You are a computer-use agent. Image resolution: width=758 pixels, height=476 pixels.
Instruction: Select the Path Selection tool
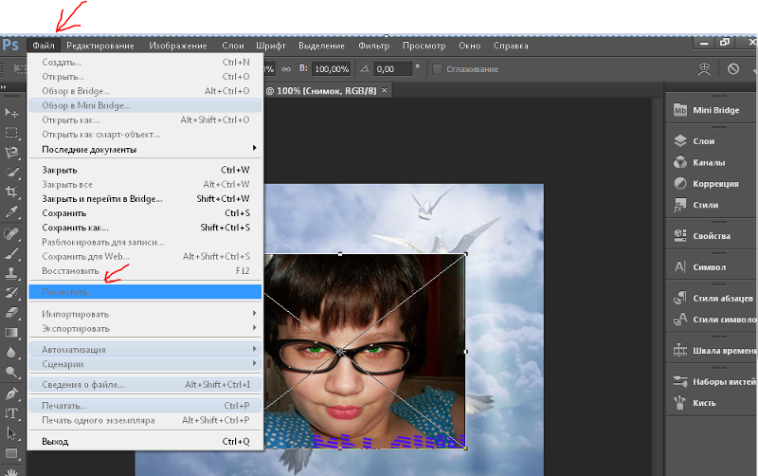11,433
